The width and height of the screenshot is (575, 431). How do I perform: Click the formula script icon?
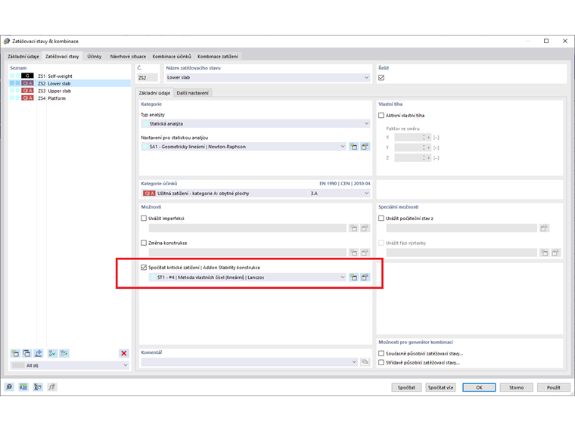[52, 387]
